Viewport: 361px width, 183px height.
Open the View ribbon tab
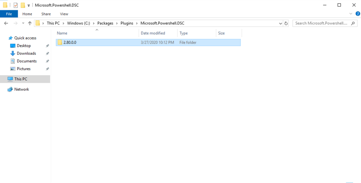(64, 14)
